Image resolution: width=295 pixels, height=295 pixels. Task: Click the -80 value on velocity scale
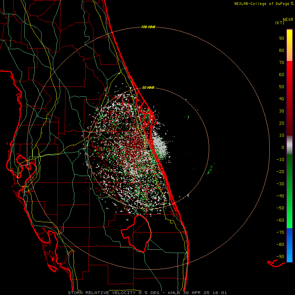click(280, 245)
